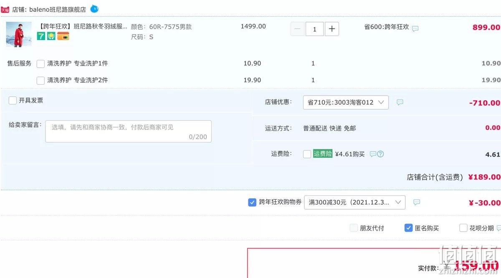Image resolution: width=501 pixels, height=278 pixels.
Task: Click the yellow-green shield service badge icon
Action: pyautogui.click(x=51, y=36)
